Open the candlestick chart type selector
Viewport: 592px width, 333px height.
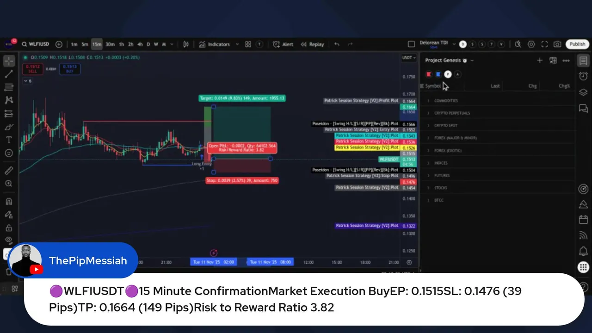click(x=186, y=44)
